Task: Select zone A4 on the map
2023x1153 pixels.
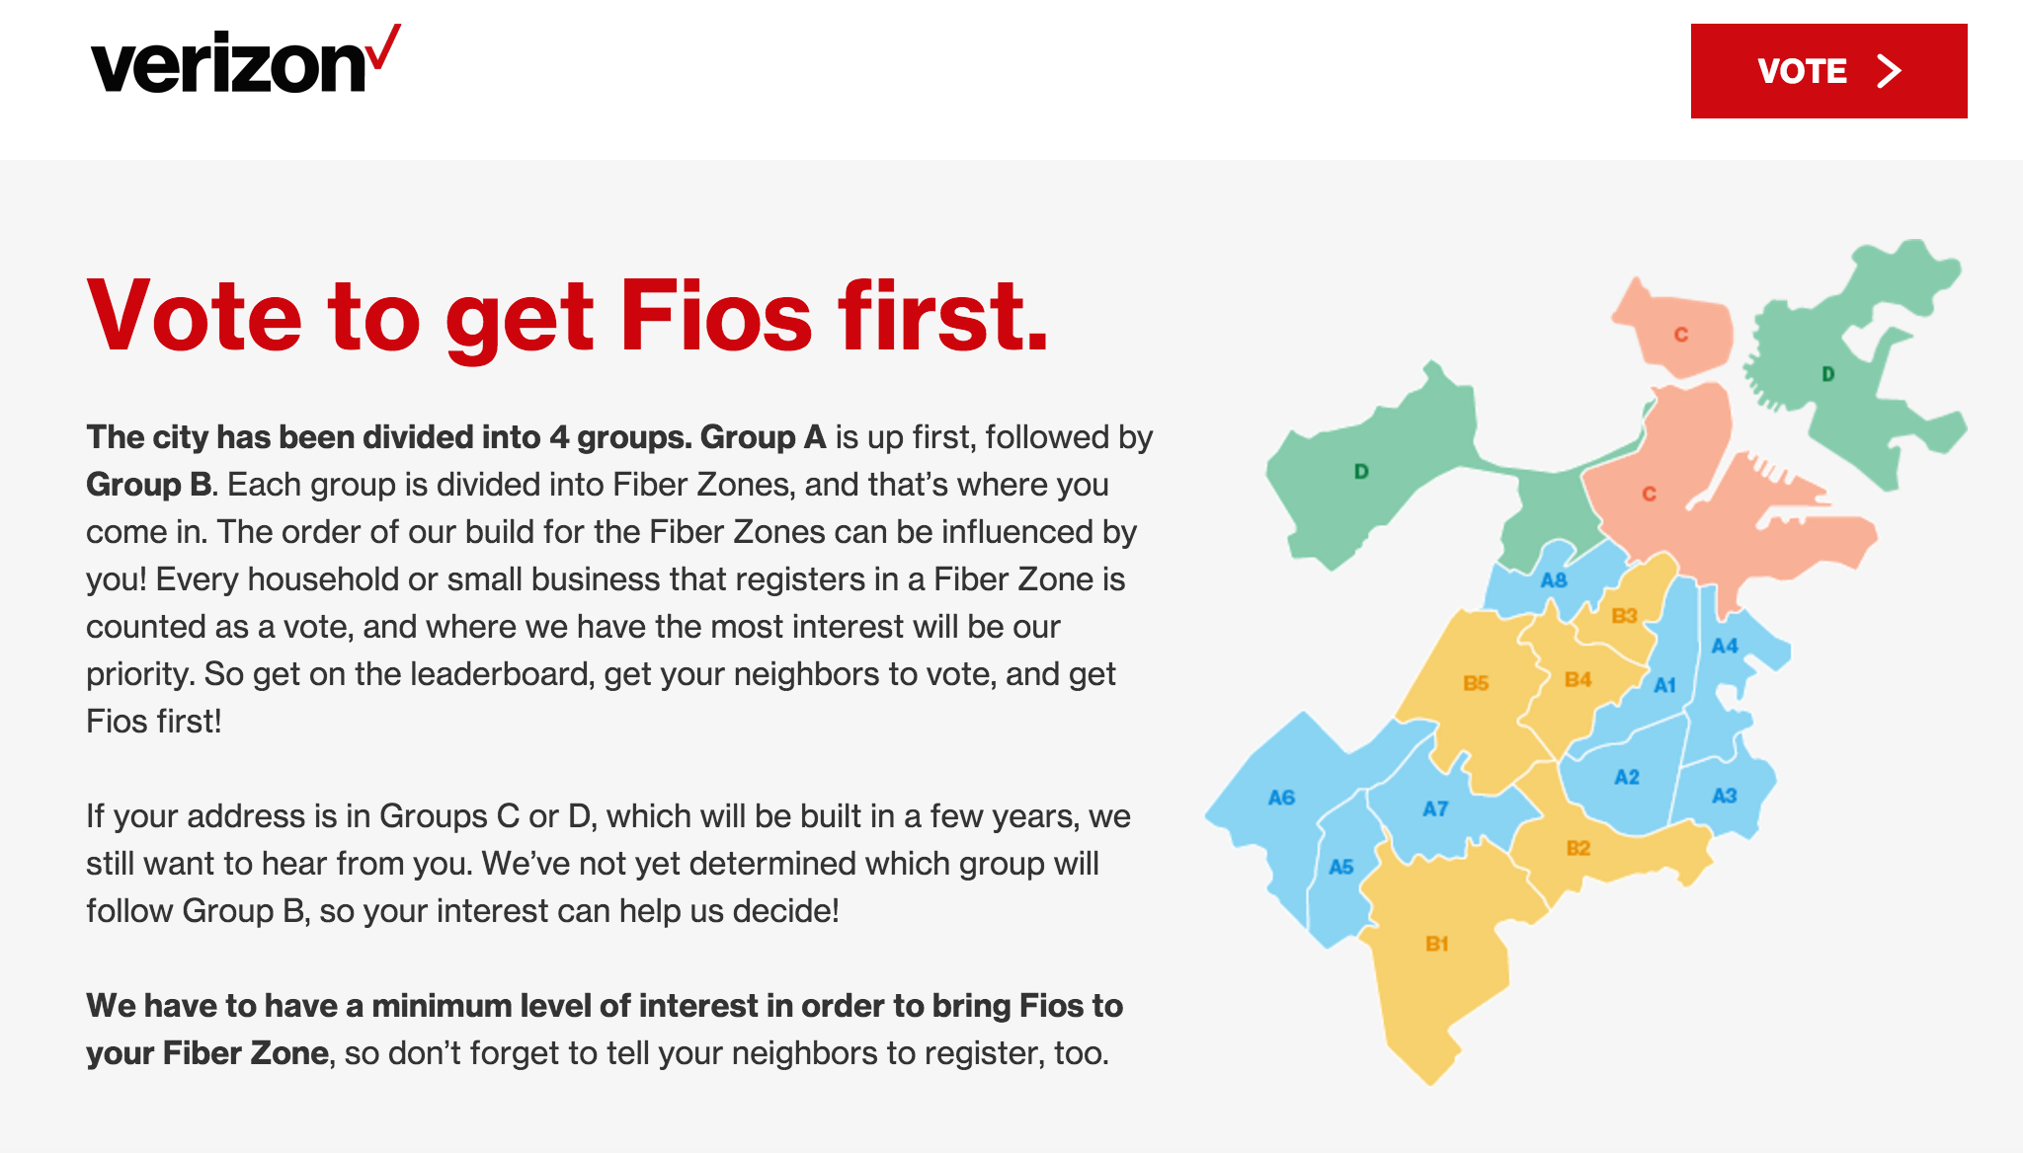Action: [x=1725, y=646]
